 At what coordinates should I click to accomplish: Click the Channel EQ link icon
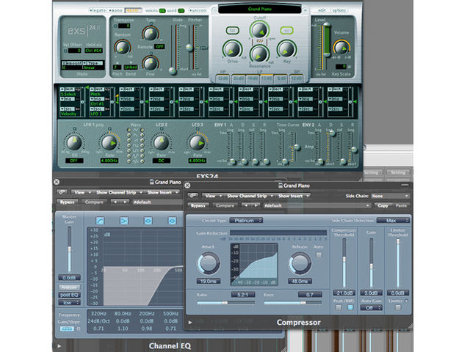62,192
